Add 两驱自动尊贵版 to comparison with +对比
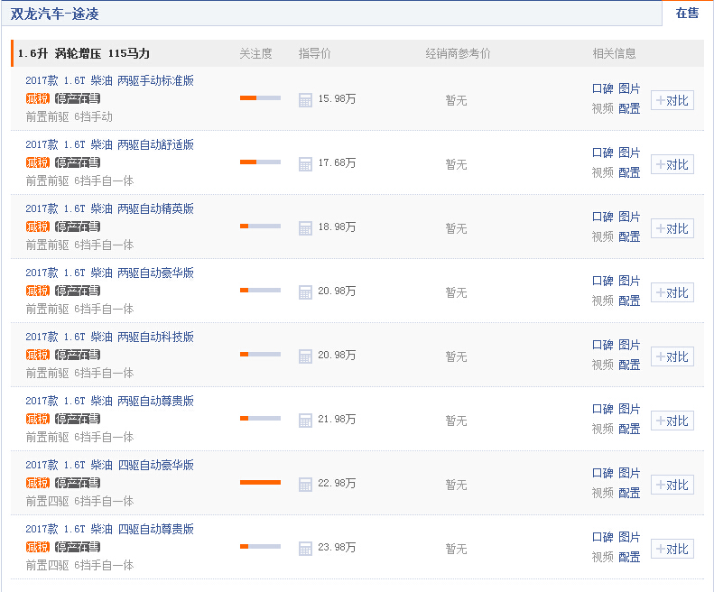 pyautogui.click(x=672, y=421)
